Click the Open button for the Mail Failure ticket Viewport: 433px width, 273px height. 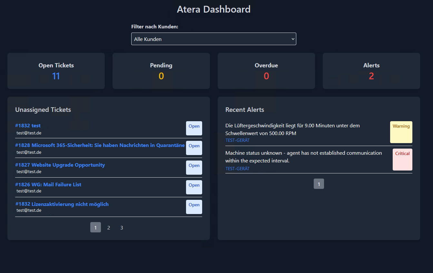[x=194, y=187]
